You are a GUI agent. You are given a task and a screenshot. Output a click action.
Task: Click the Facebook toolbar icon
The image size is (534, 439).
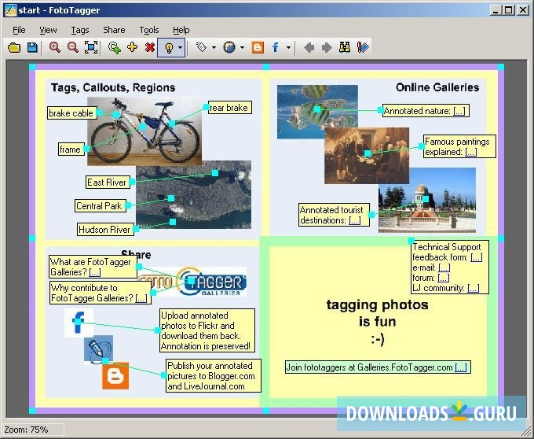(276, 47)
